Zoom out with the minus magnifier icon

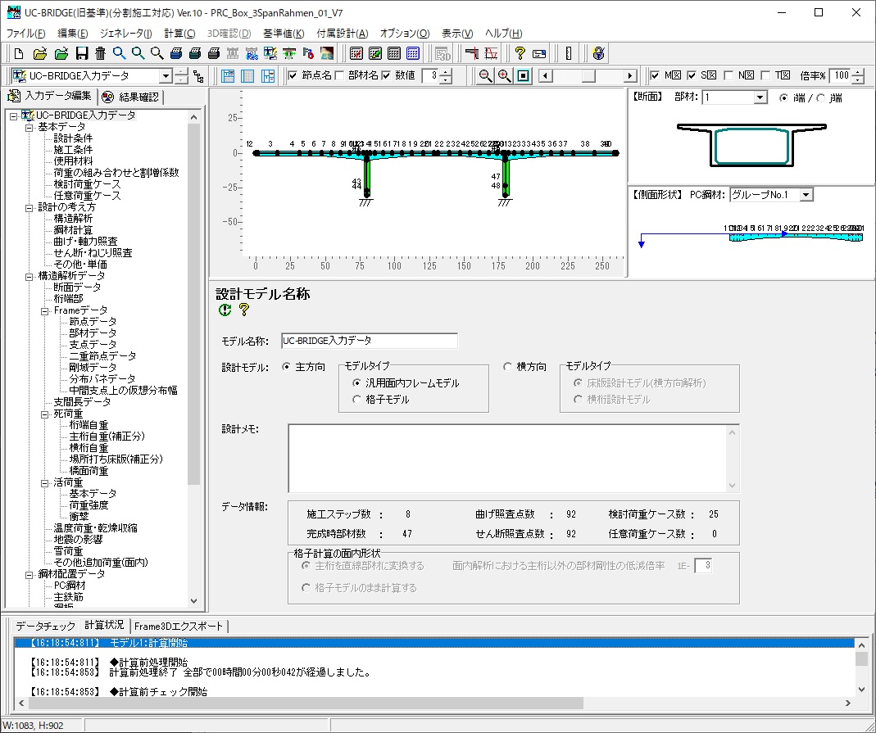pyautogui.click(x=485, y=76)
